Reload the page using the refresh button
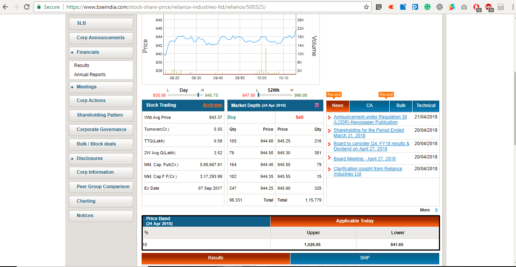Screen dimensions: 516x267 coord(27,7)
